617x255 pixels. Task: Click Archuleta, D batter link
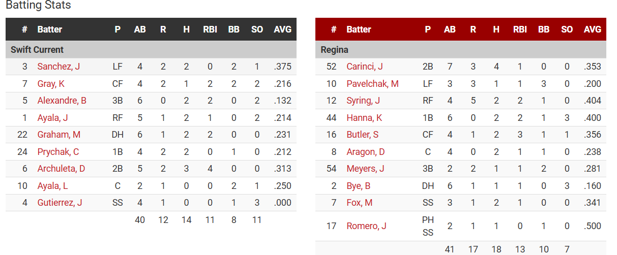click(x=61, y=169)
